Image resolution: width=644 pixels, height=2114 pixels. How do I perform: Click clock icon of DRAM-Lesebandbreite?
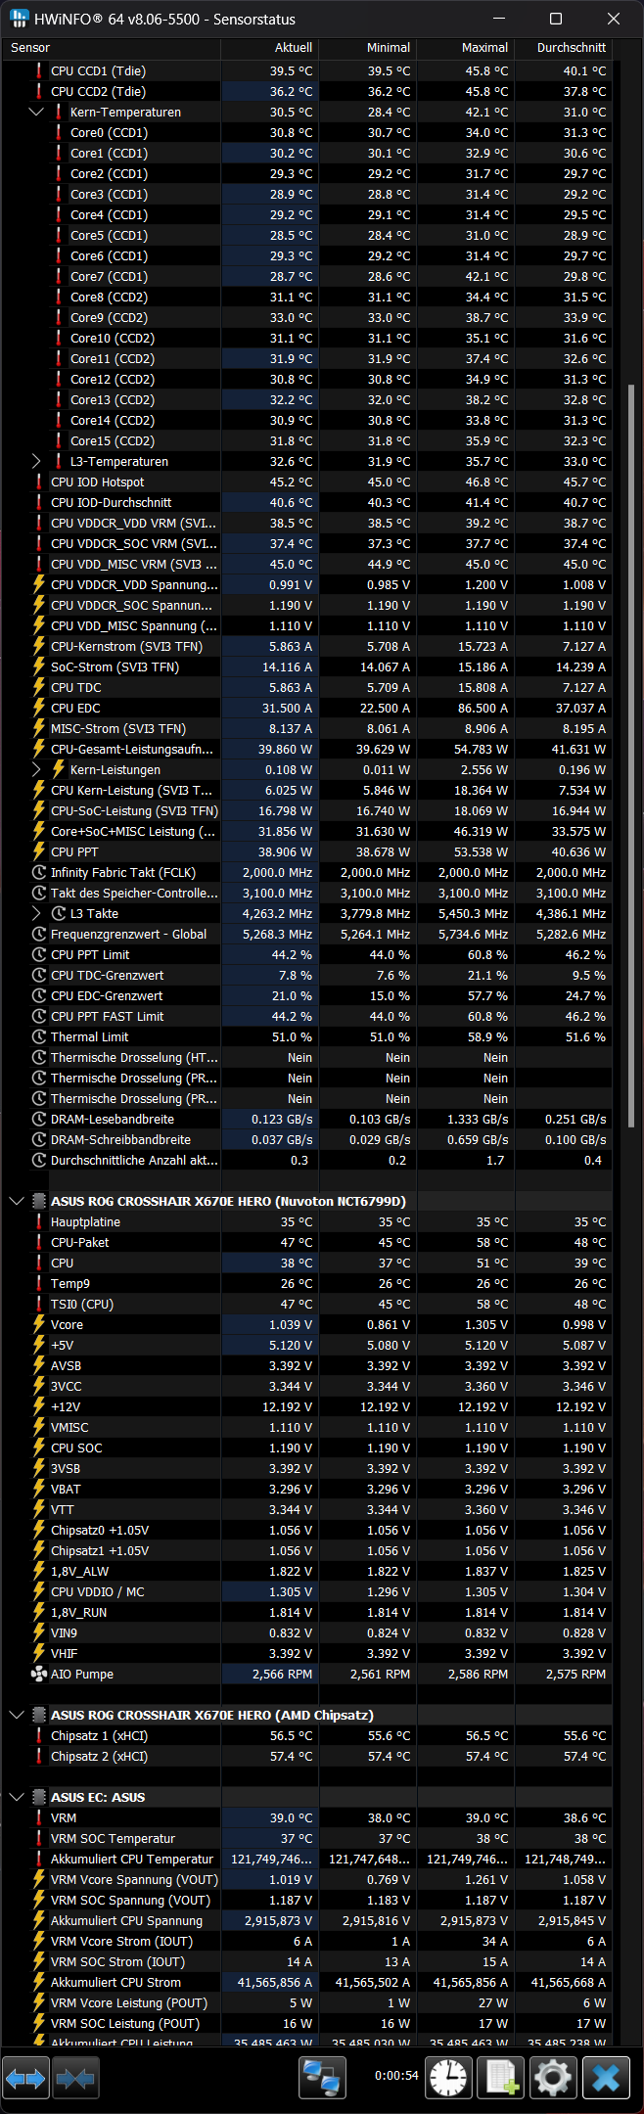pos(39,1119)
